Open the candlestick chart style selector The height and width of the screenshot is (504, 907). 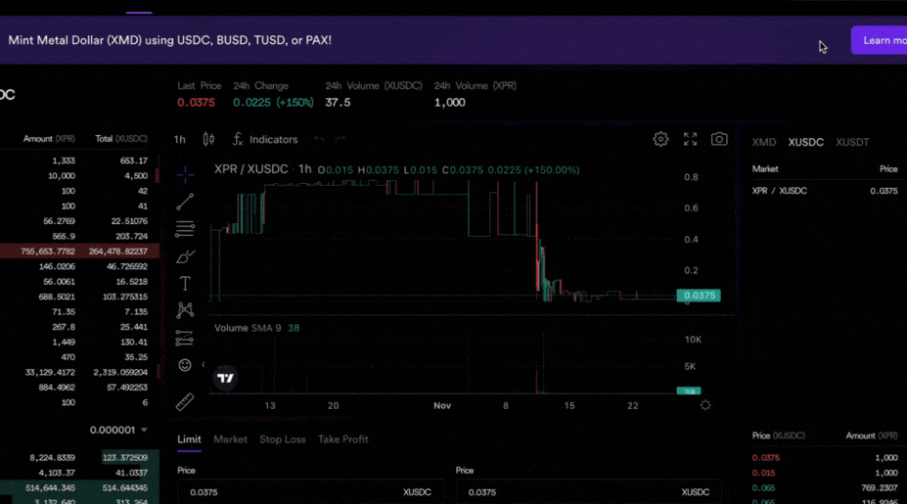click(x=208, y=139)
